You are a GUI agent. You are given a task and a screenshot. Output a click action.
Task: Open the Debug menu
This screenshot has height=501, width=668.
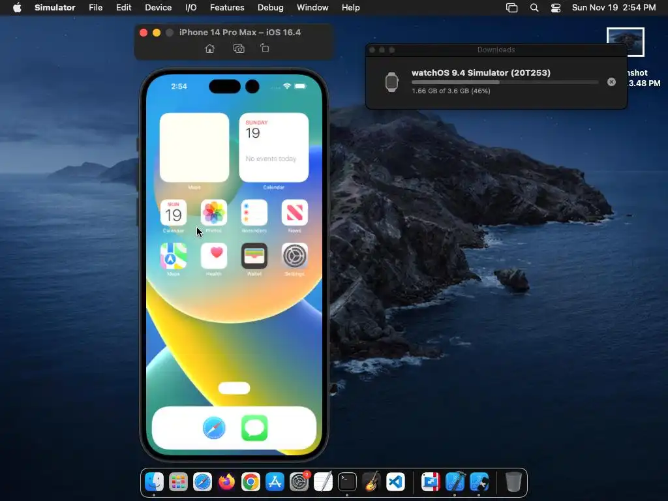click(271, 8)
